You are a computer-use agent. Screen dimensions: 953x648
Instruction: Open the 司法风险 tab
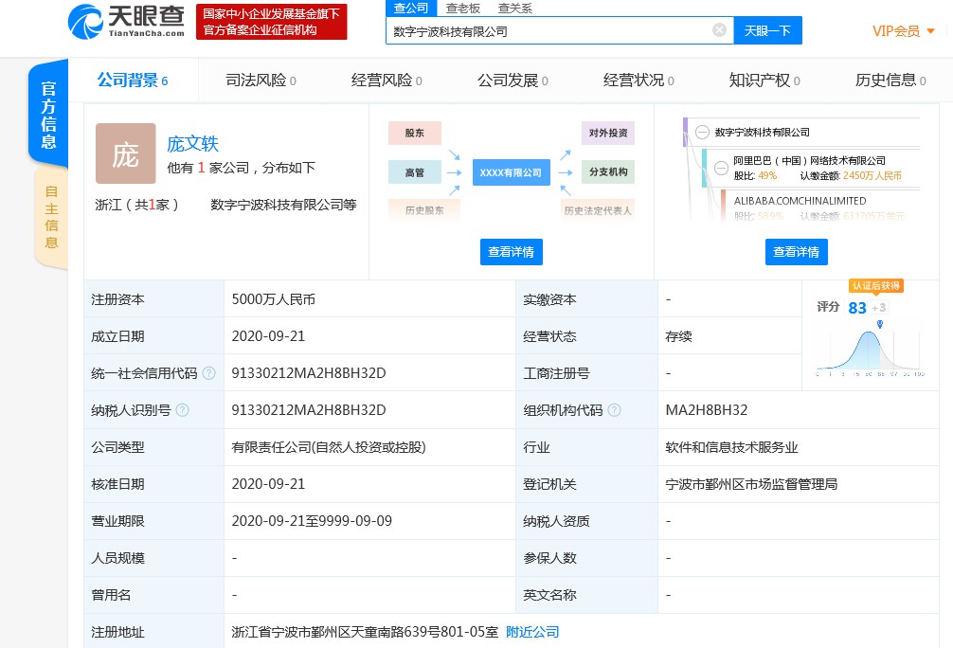tap(261, 81)
